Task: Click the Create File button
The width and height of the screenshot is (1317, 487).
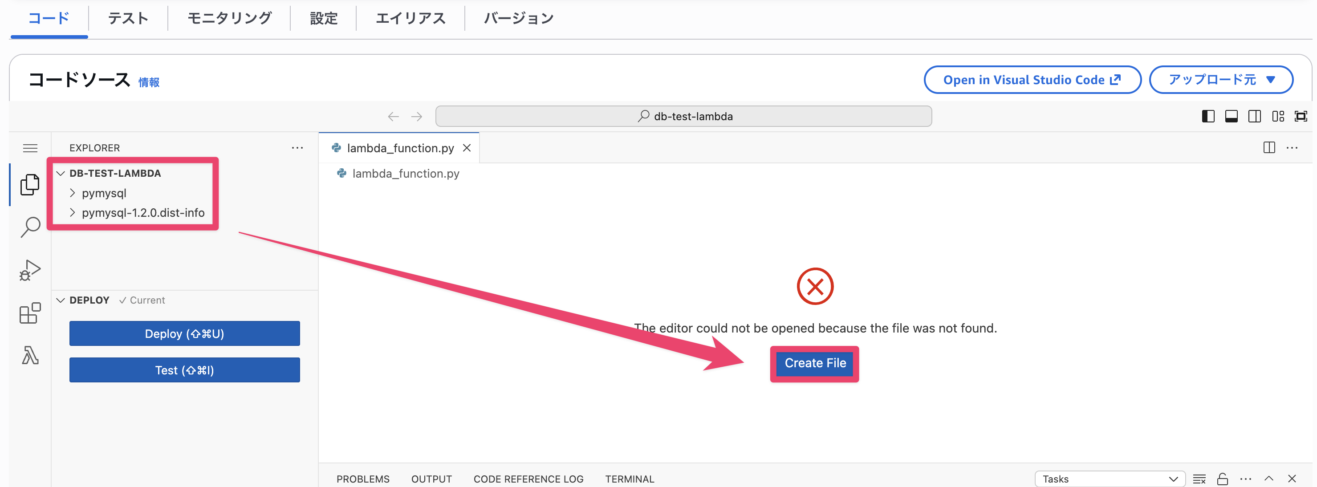Action: (815, 363)
